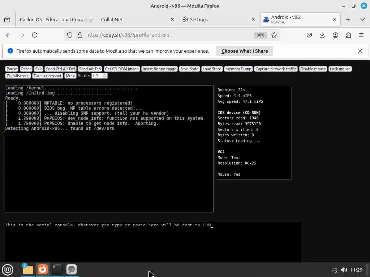
Task: Open the Firefox account icon
Action: [335, 35]
